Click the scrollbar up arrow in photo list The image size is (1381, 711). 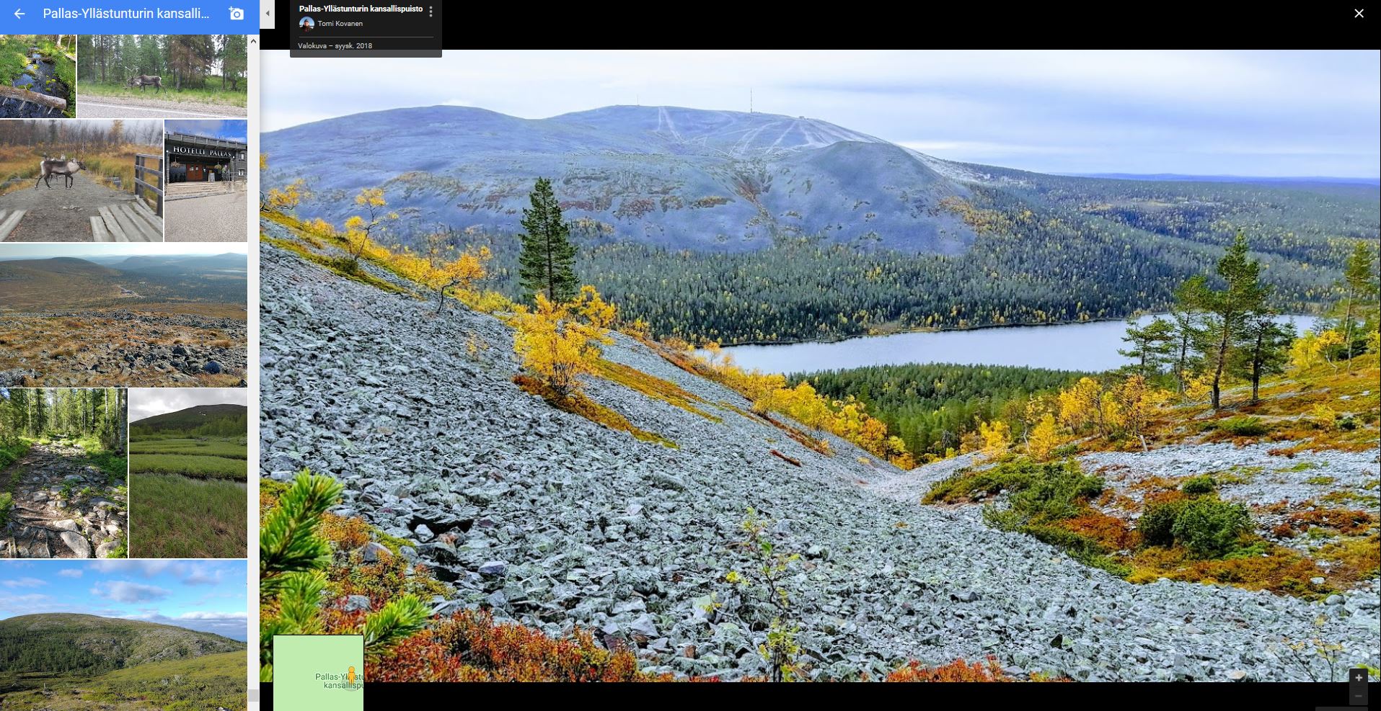click(x=253, y=42)
